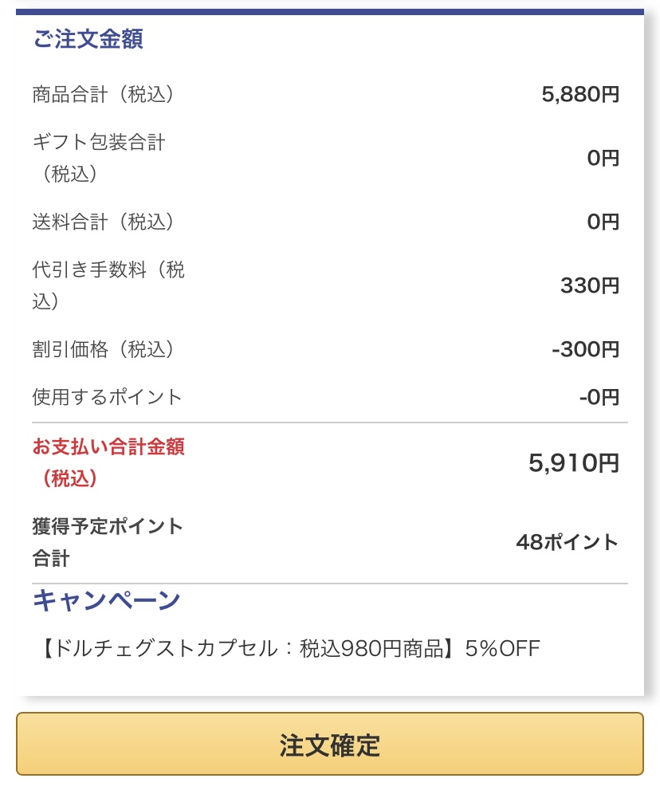The image size is (660, 798).
Task: Select the gift wrapping 0円 amount
Action: [x=603, y=158]
